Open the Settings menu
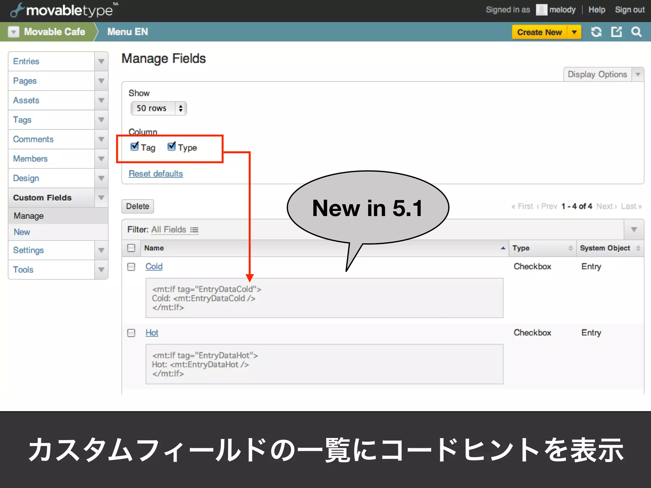 pos(51,250)
